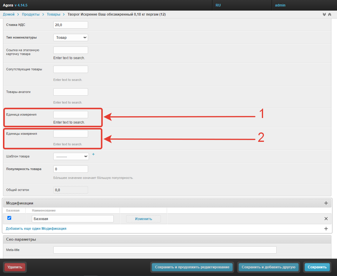
Task: Click plus icon in the add modification row
Action: [x=326, y=229]
